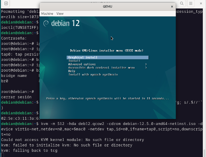The width and height of the screenshot is (206, 157).
Task: Select the Help boot entry
Action: [72, 71]
